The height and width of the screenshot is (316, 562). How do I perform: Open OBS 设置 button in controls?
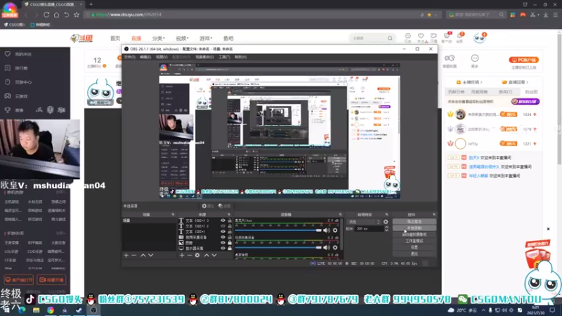pyautogui.click(x=414, y=248)
